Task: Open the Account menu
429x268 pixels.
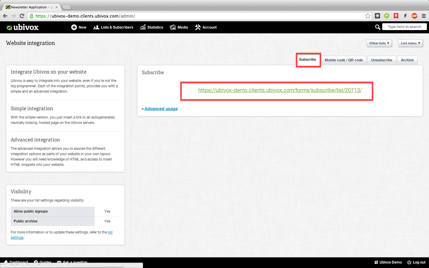Action: 206,27
